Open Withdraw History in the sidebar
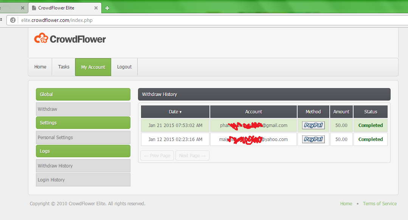Image resolution: width=408 pixels, height=220 pixels. tap(83, 166)
